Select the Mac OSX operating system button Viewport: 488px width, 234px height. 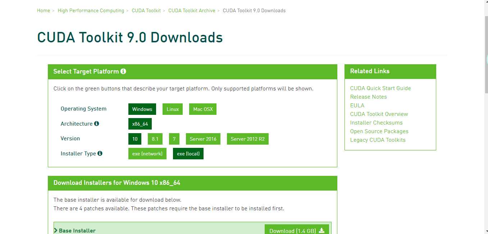(203, 109)
